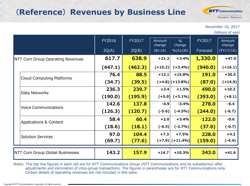This screenshot has height=186, width=250.
Task: Click the Solution Services value 97.0
Action: 114,134
